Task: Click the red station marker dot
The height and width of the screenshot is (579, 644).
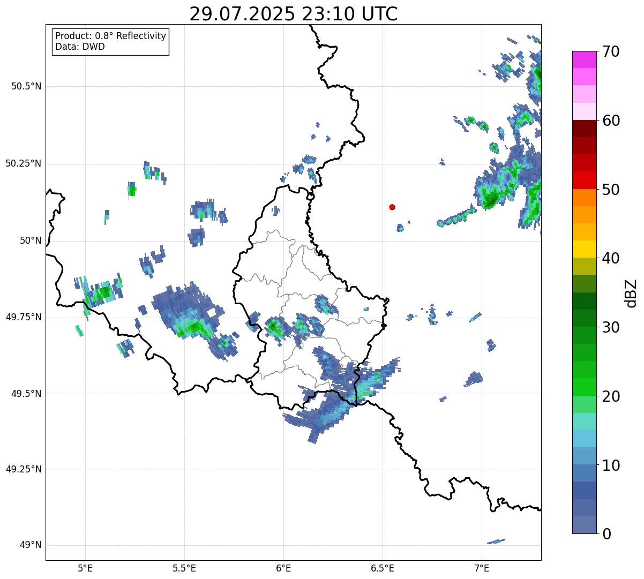Action: (x=392, y=207)
